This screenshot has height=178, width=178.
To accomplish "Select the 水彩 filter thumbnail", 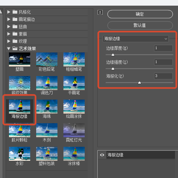I will point(20,154).
